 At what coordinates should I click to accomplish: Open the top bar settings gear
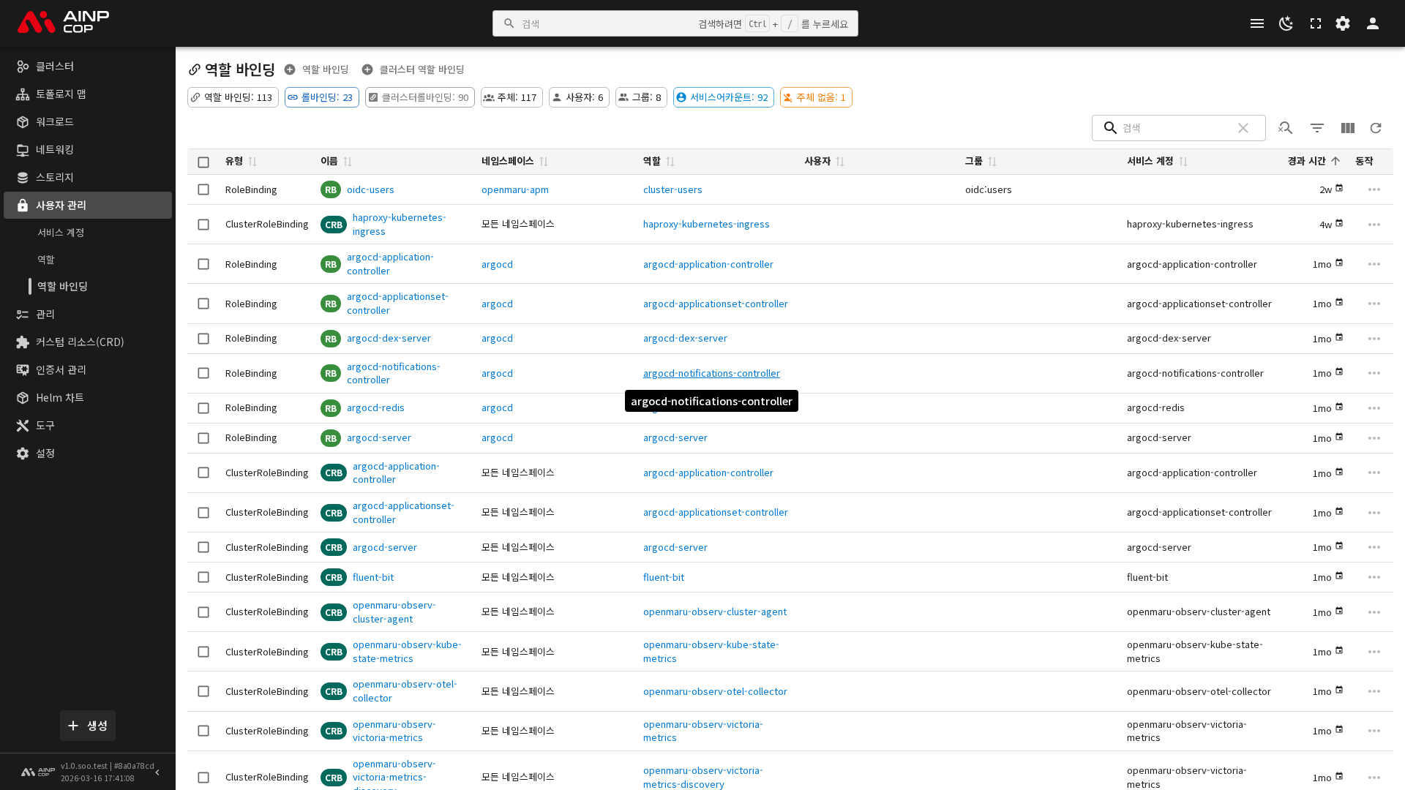[1343, 23]
